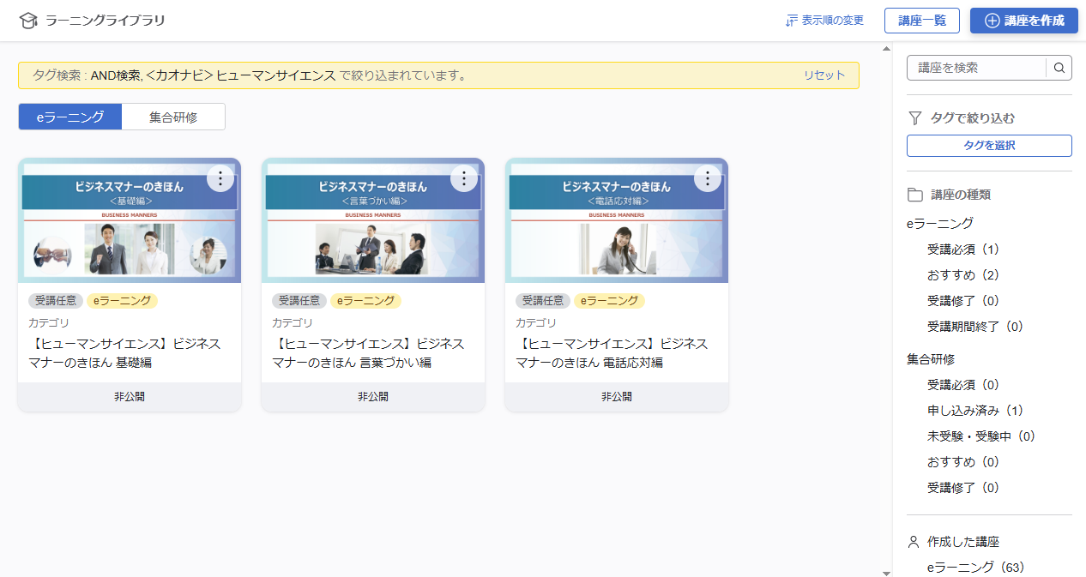
Task: Open the kebab menu on 言葉づかい編 course card
Action: 464,178
